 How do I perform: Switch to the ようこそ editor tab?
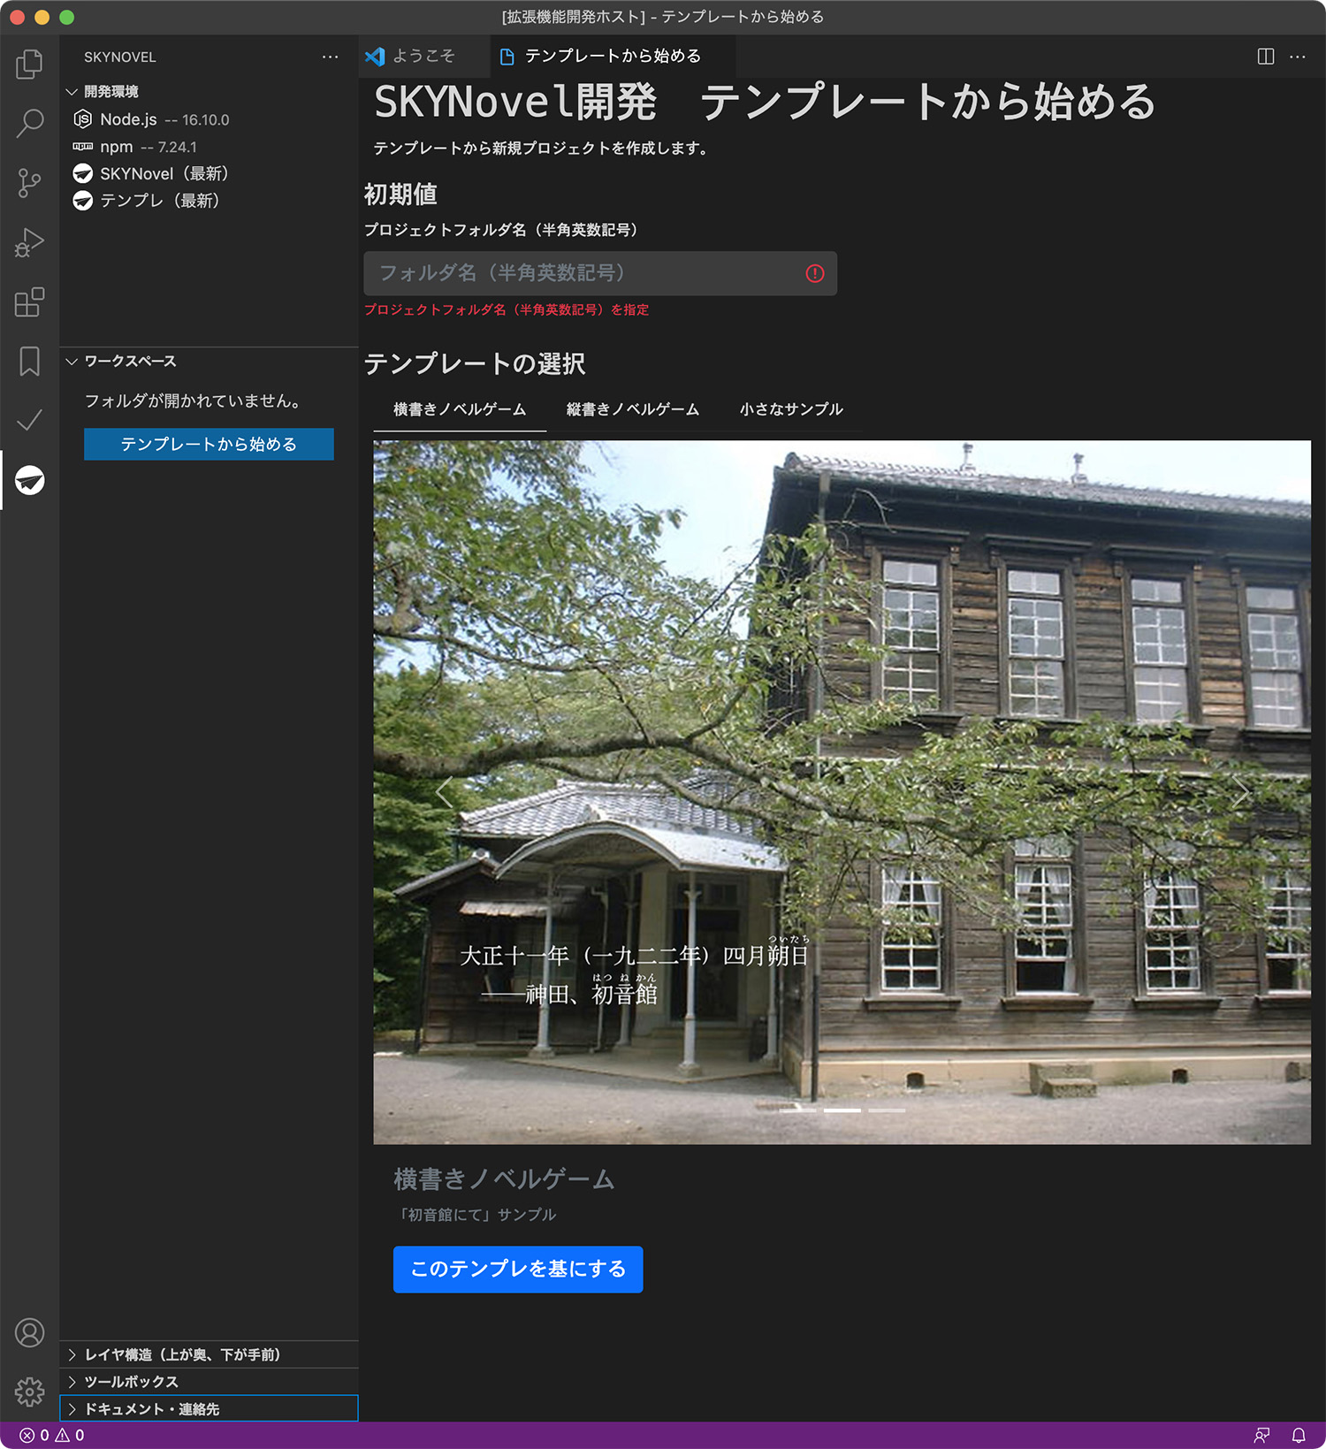click(x=424, y=57)
